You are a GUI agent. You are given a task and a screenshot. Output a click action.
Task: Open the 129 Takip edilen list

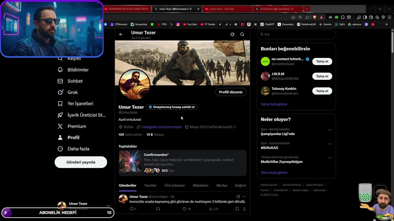point(130,134)
